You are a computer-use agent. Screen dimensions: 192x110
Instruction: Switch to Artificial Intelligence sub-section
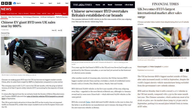[x=47, y=17]
